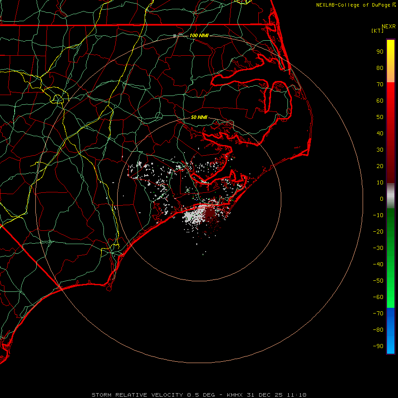
Task: Click the -20 value on the velocity scale
Action: click(378, 232)
